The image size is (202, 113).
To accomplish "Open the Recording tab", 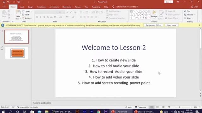I will coord(96,7).
